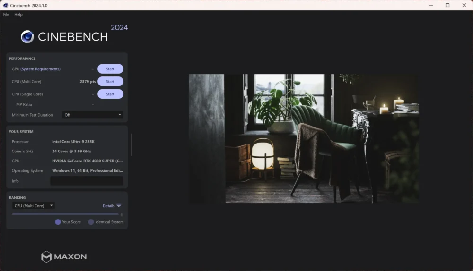
Task: Toggle the Identical System legend dot
Action: click(x=91, y=222)
